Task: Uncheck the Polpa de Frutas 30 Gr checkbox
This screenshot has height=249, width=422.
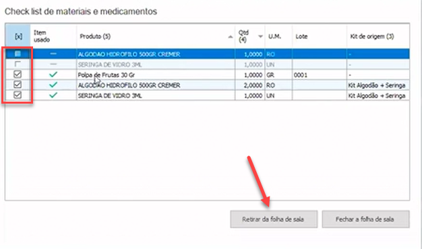Action: point(18,75)
